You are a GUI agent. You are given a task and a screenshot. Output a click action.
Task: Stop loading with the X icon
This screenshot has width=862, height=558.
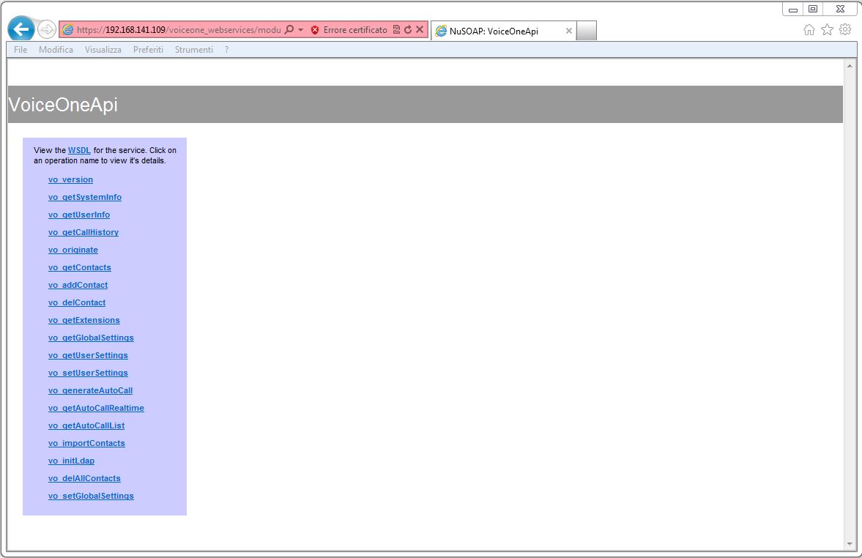[x=420, y=30]
